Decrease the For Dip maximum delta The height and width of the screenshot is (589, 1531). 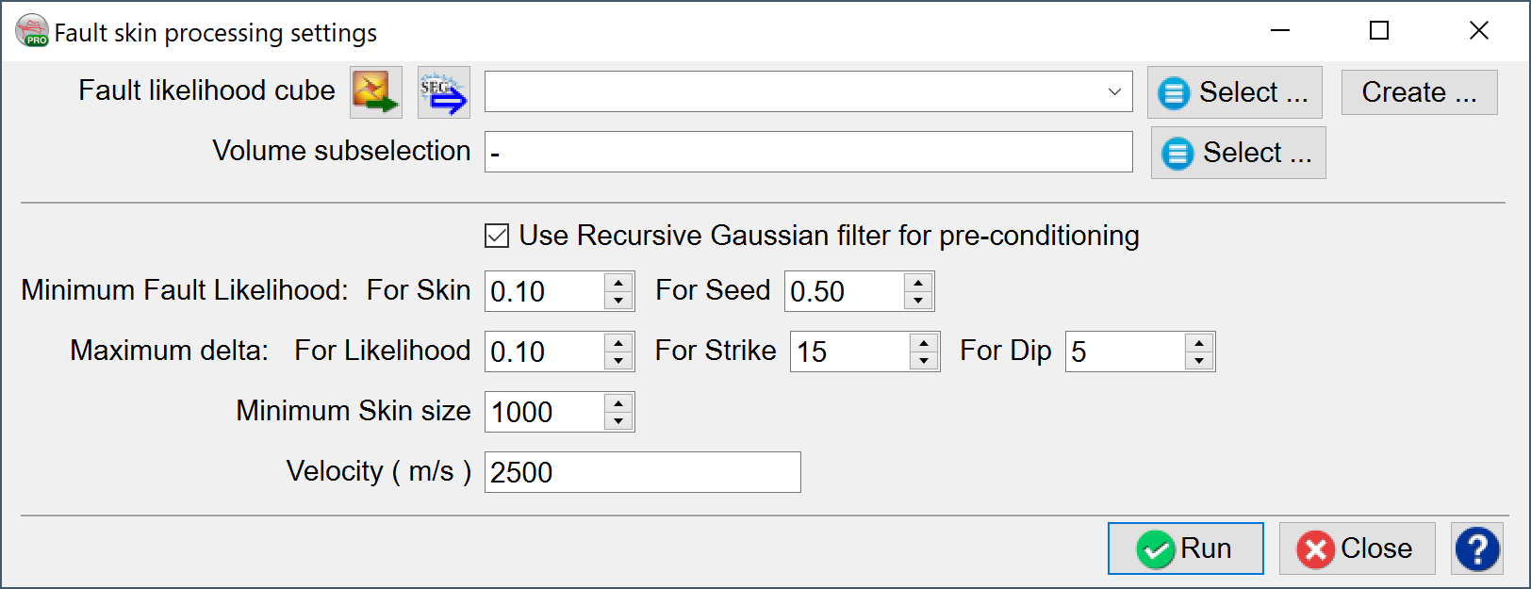1199,361
